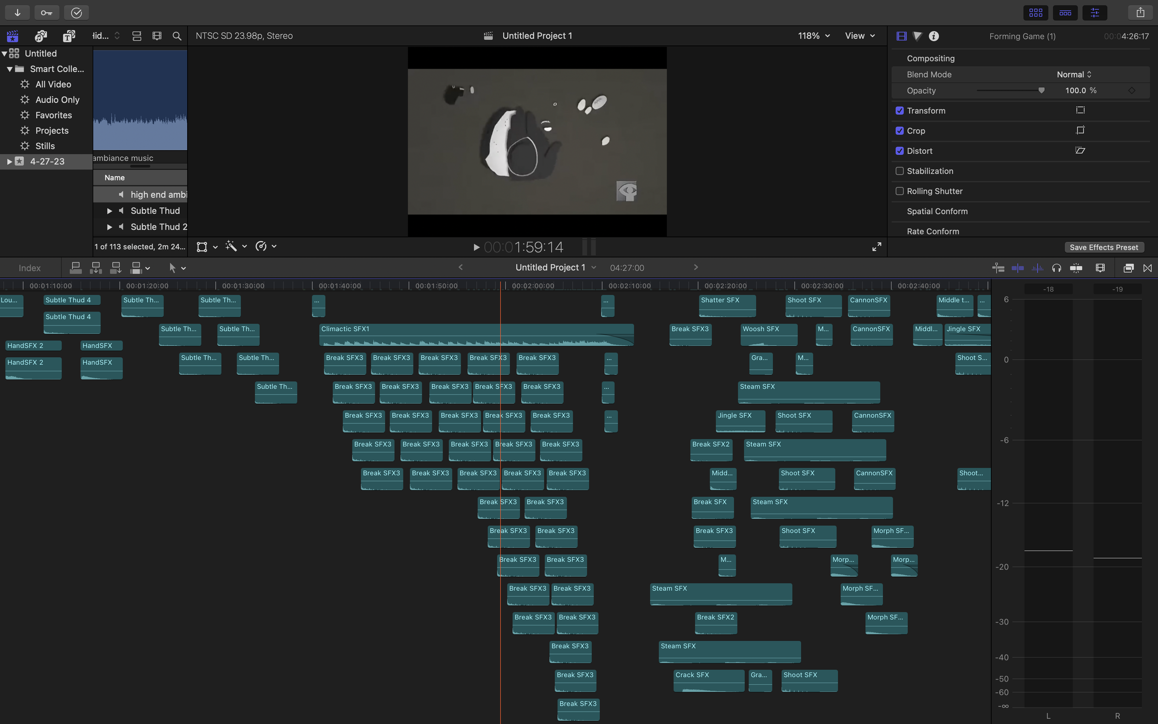This screenshot has height=724, width=1158.
Task: Click the browser search magnifier icon
Action: pyautogui.click(x=177, y=36)
